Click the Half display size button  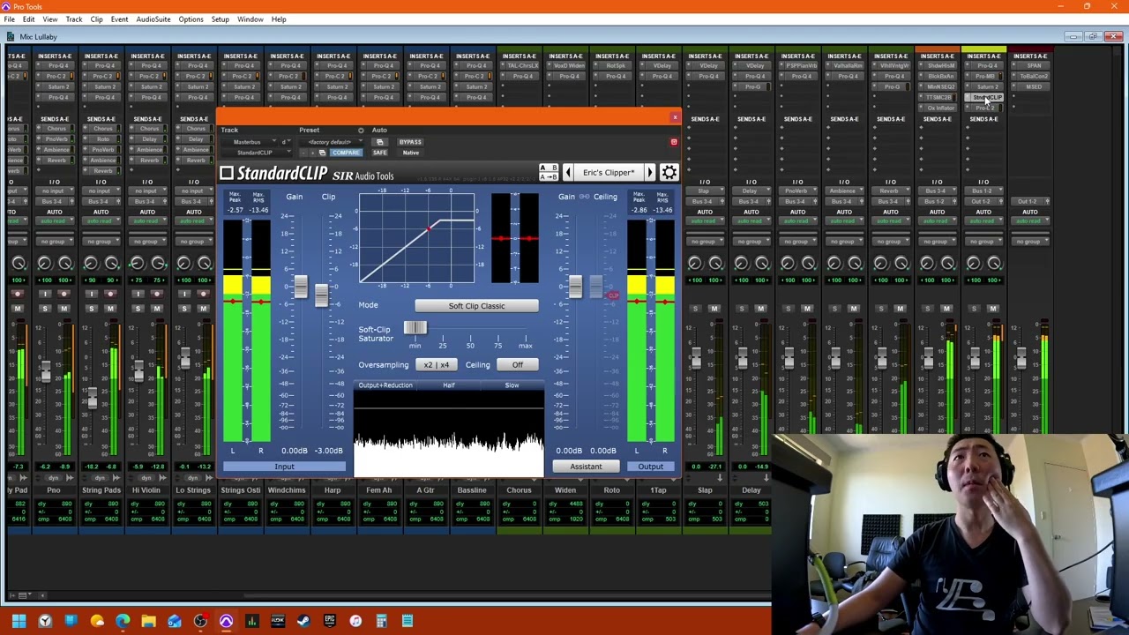pyautogui.click(x=449, y=385)
